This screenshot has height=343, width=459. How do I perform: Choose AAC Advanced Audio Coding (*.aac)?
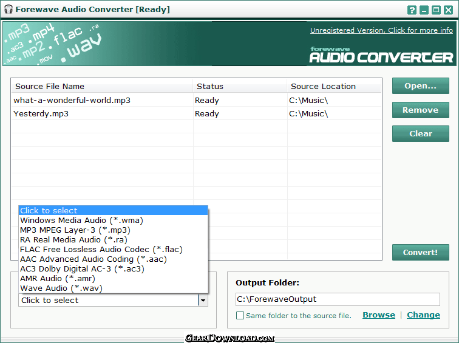(113, 259)
